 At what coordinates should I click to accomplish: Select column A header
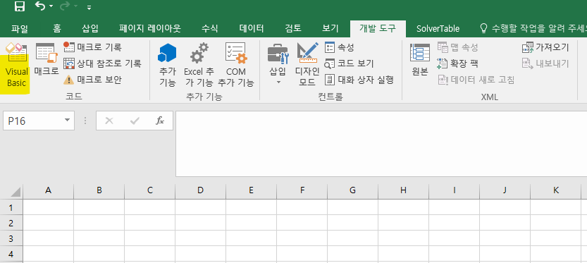(49, 190)
